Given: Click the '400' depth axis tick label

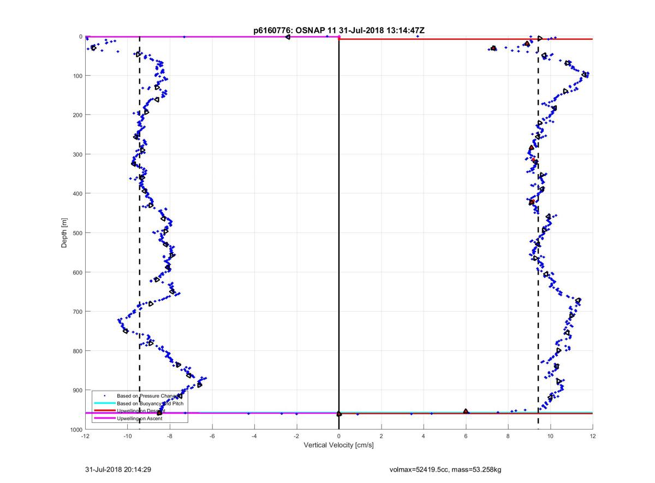Looking at the screenshot, I should (77, 194).
